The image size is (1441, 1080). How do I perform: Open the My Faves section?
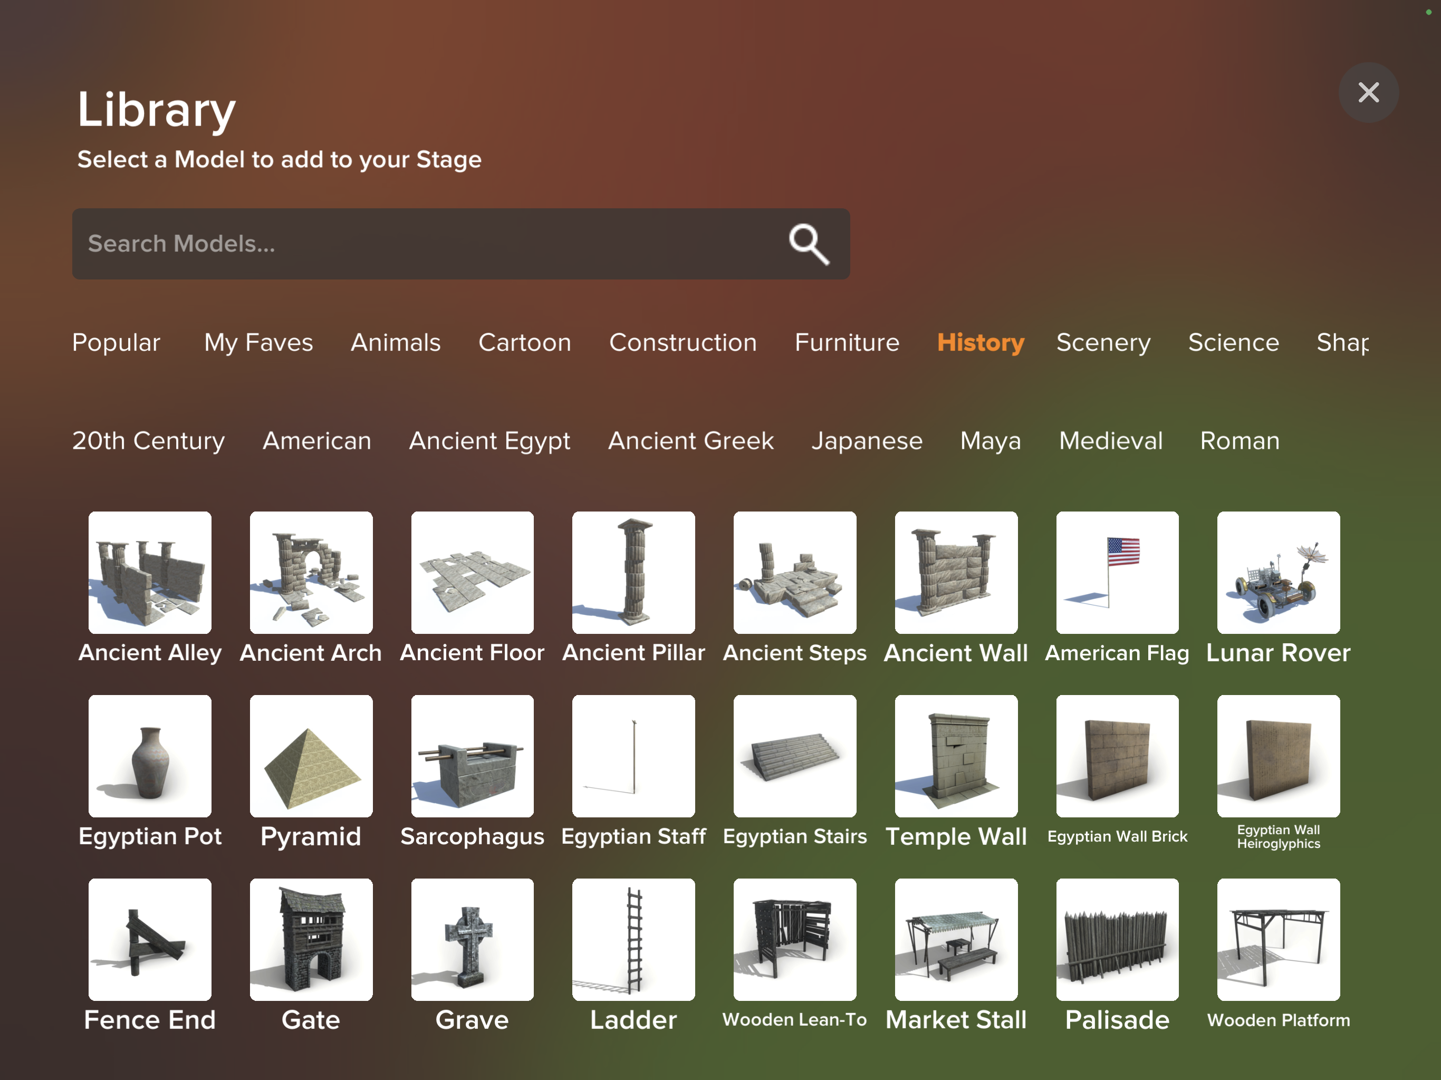coord(257,343)
